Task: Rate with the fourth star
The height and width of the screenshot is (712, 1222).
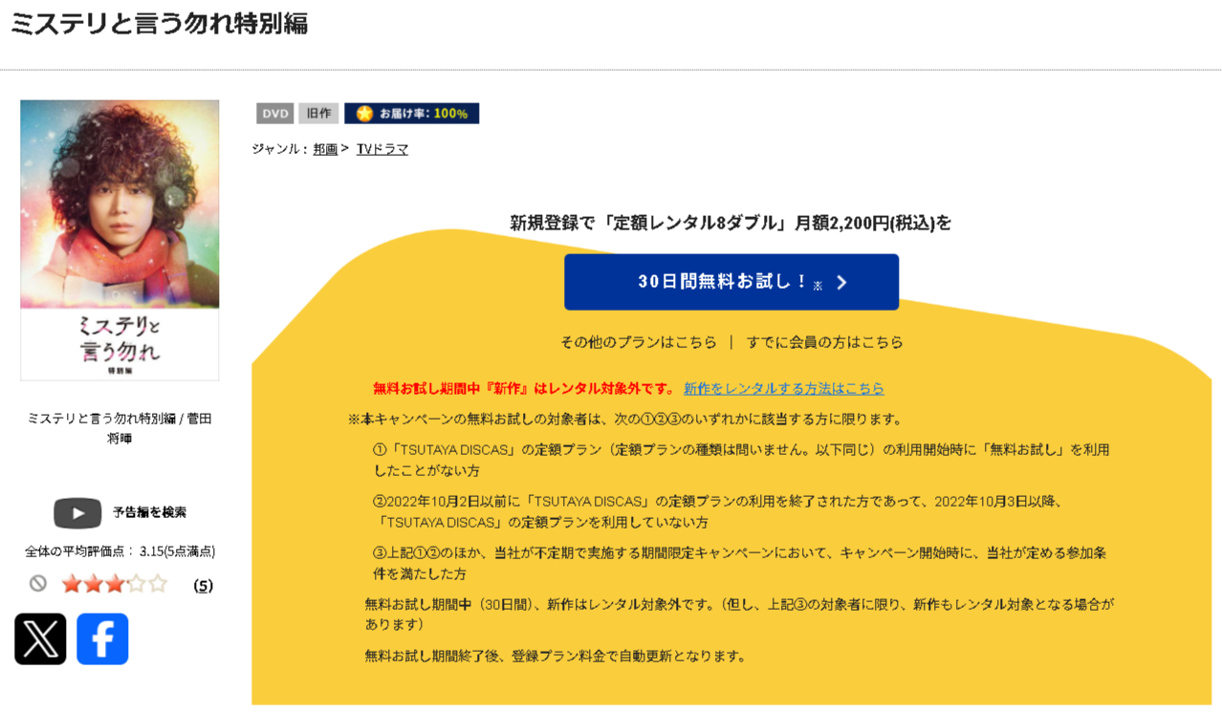Action: 136,583
